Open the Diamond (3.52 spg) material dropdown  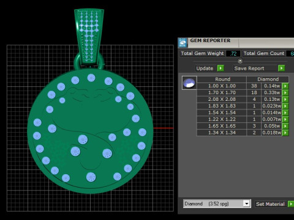[x=247, y=204]
